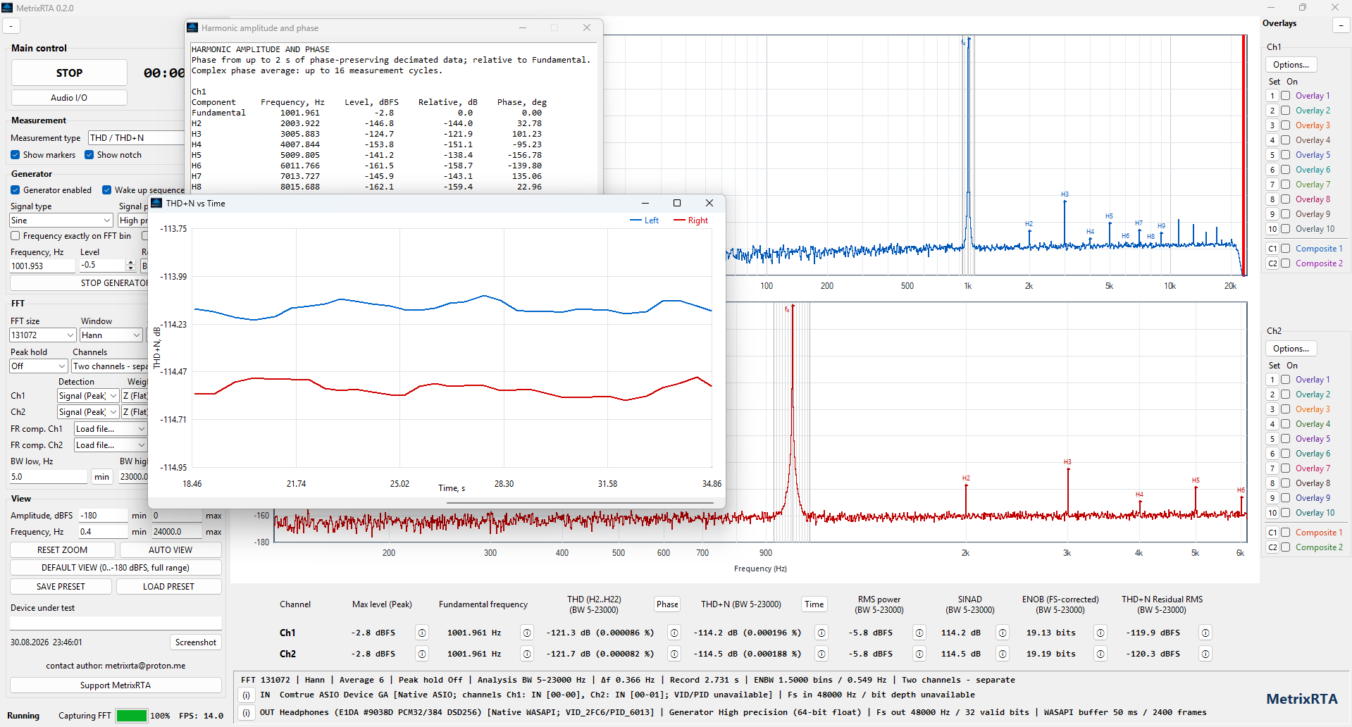Open info icon for Ch1 RMS power

[x=919, y=633]
